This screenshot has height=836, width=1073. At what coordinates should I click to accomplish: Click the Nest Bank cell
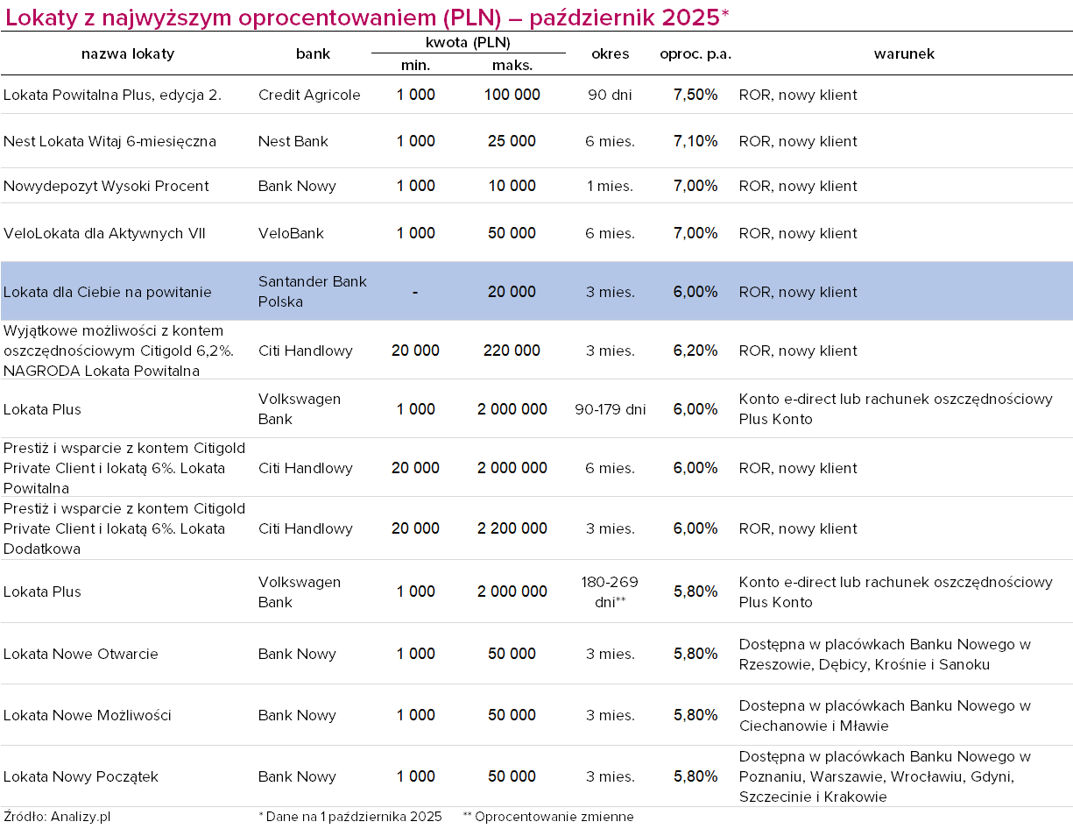pos(293,141)
